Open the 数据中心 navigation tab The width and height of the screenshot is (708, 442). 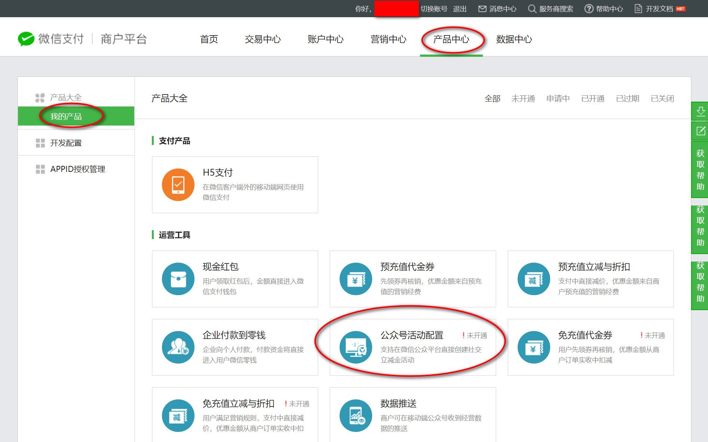pos(514,39)
